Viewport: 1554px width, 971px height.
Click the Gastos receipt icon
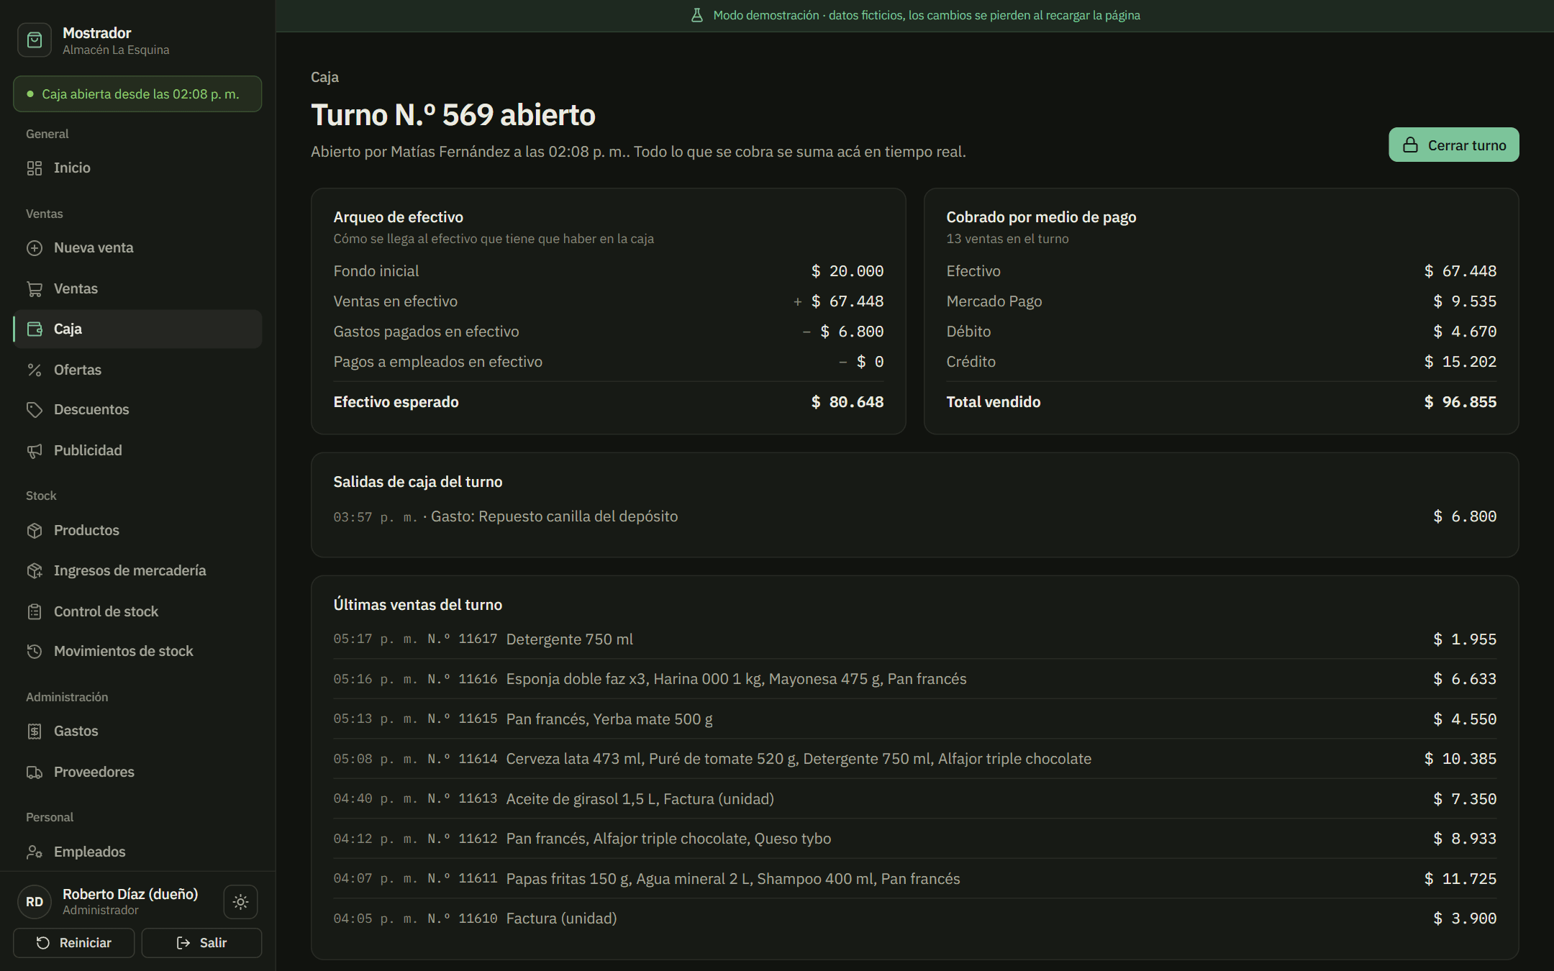(35, 731)
